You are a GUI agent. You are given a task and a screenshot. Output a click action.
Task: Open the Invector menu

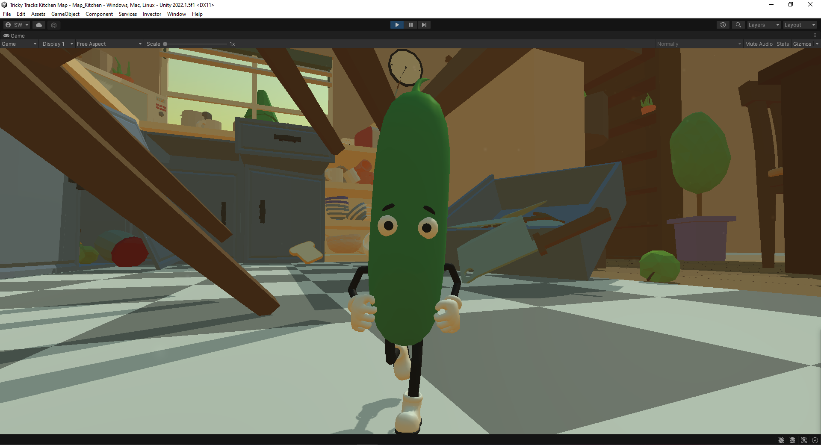(152, 14)
